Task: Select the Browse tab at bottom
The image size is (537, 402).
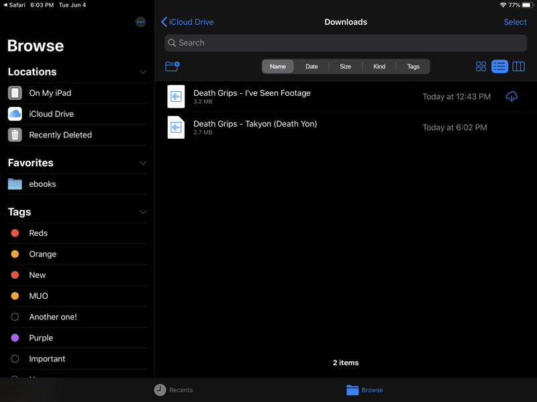Action: click(x=364, y=390)
